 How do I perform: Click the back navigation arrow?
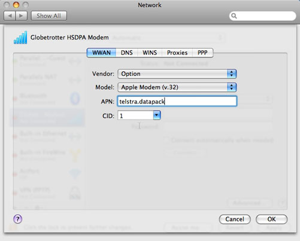10,16
